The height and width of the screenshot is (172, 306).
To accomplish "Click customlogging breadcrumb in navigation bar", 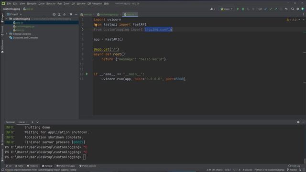I will 11,9.
